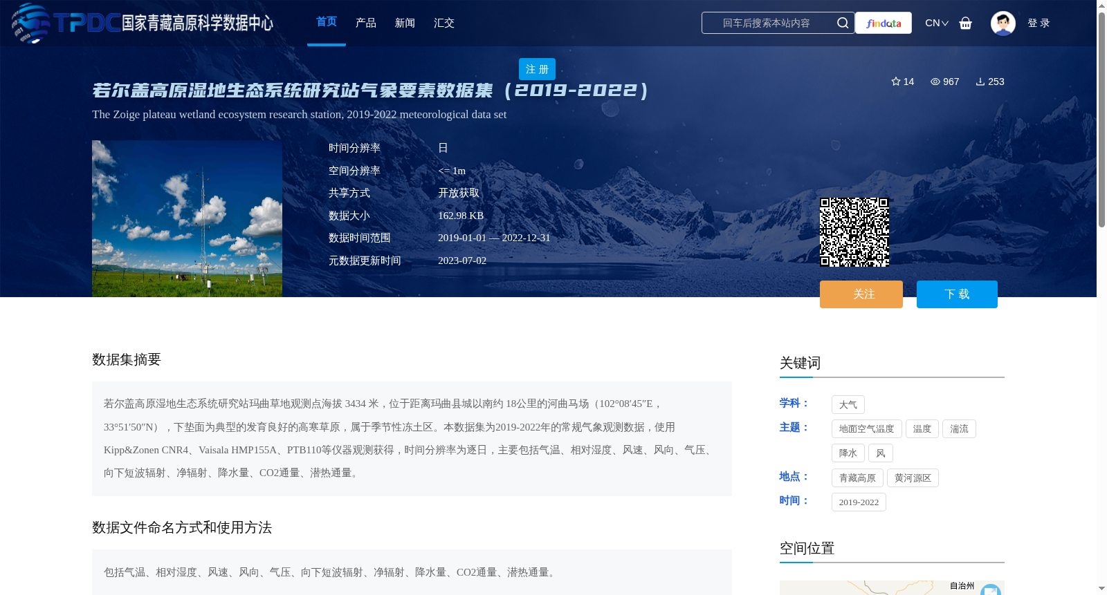
Task: Click the 青藏高原 location tag
Action: pos(857,478)
